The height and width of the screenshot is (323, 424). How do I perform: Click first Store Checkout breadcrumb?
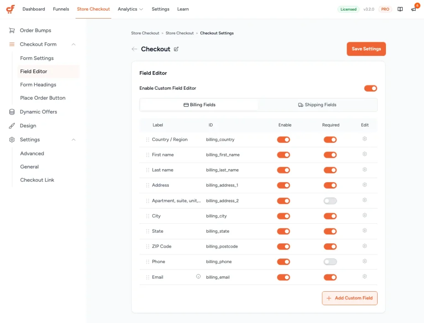point(145,33)
